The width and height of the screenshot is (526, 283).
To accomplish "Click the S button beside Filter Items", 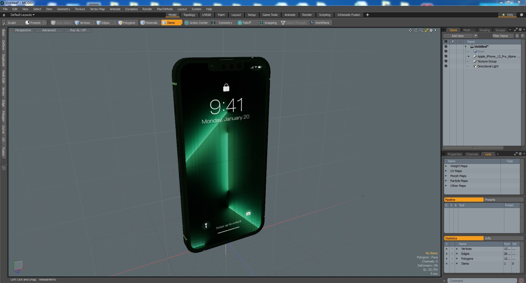I will [517, 36].
